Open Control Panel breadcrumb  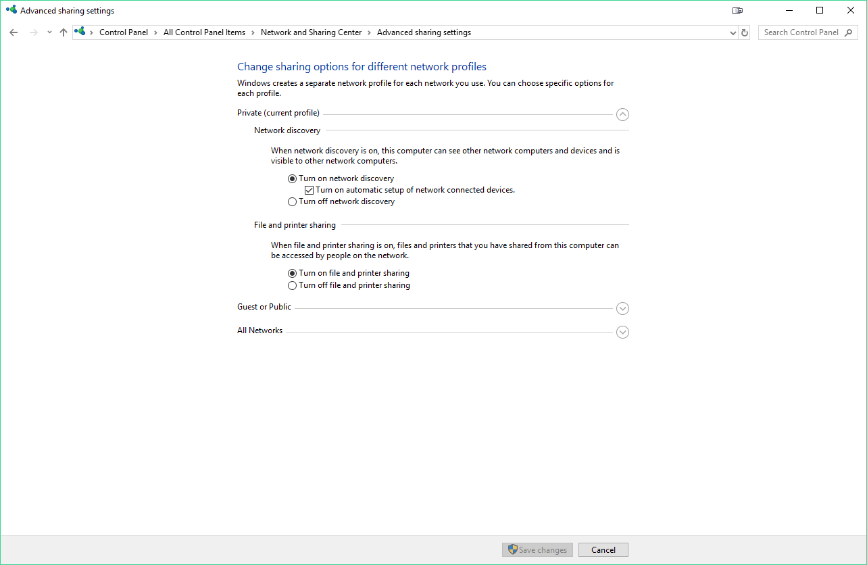[x=124, y=32]
